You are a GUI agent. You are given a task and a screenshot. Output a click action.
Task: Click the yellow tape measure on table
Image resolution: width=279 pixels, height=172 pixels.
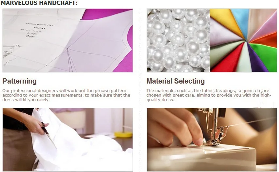(123, 134)
